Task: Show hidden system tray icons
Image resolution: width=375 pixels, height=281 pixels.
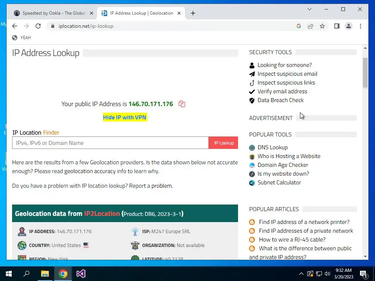Action: (x=301, y=274)
